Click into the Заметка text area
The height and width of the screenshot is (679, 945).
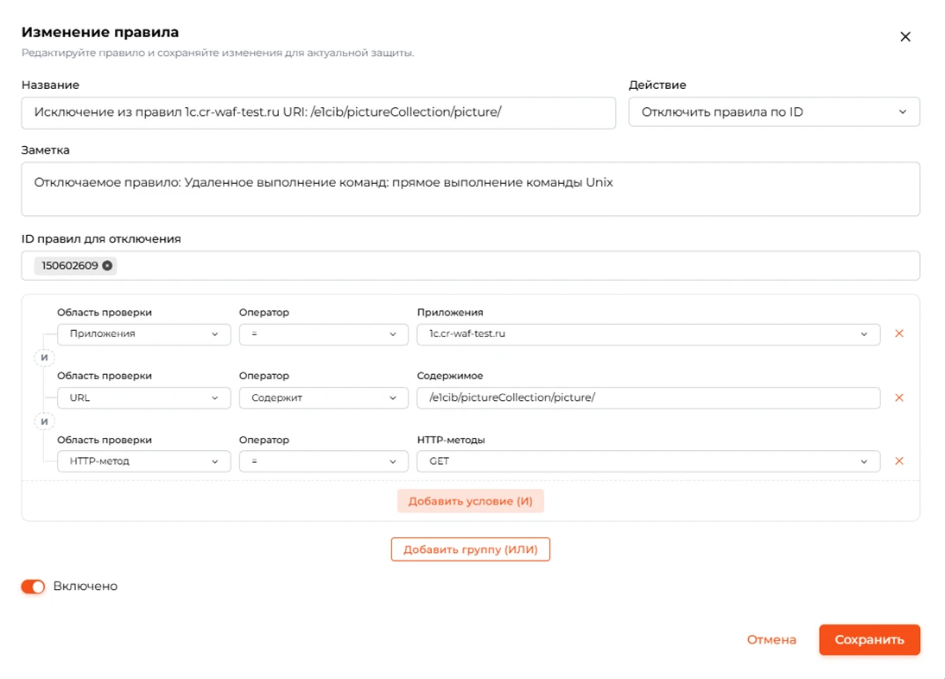[x=470, y=189]
